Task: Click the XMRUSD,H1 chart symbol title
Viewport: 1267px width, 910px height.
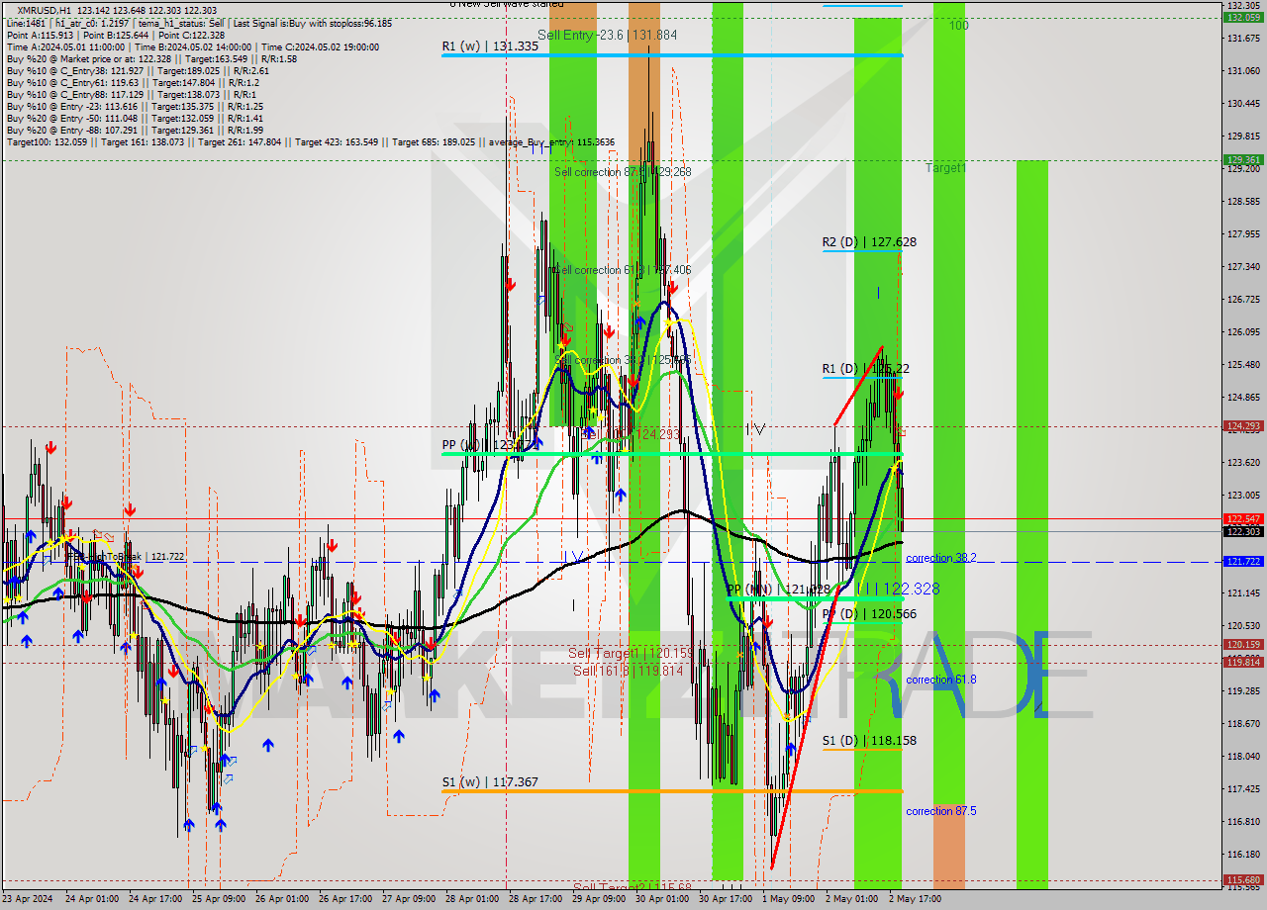Action: [x=45, y=9]
